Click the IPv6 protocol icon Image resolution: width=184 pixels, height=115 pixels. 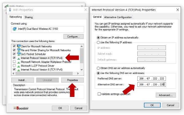coord(18,70)
